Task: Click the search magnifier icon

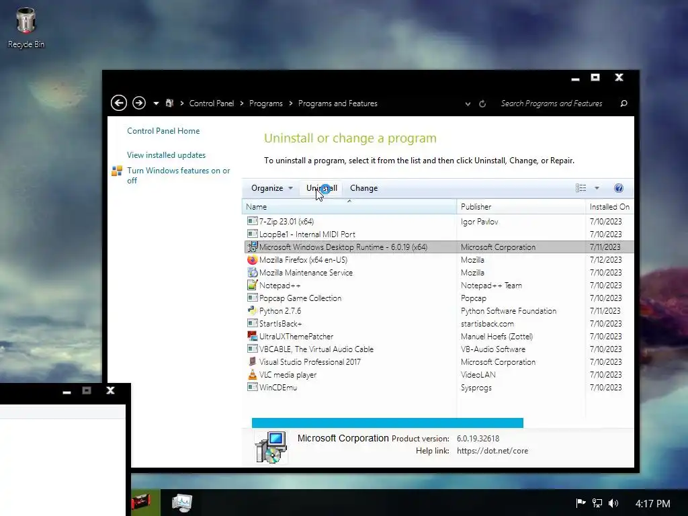Action: 623,103
